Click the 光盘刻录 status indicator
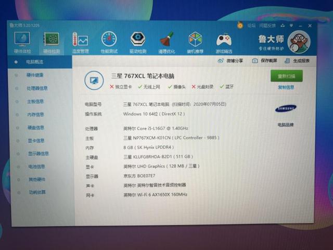This screenshot has height=250, width=333. point(202,87)
